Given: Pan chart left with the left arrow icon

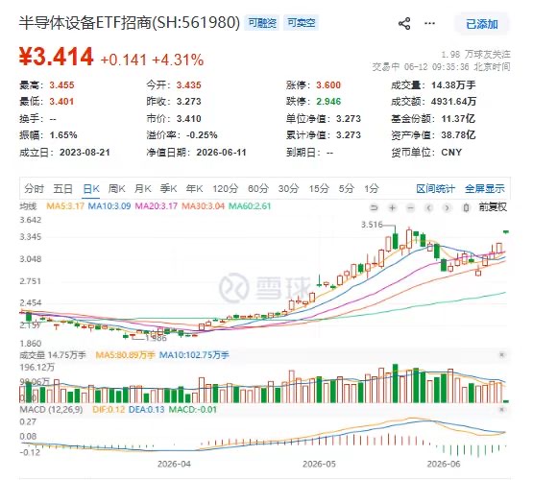Looking at the screenshot, I should pos(429,207).
